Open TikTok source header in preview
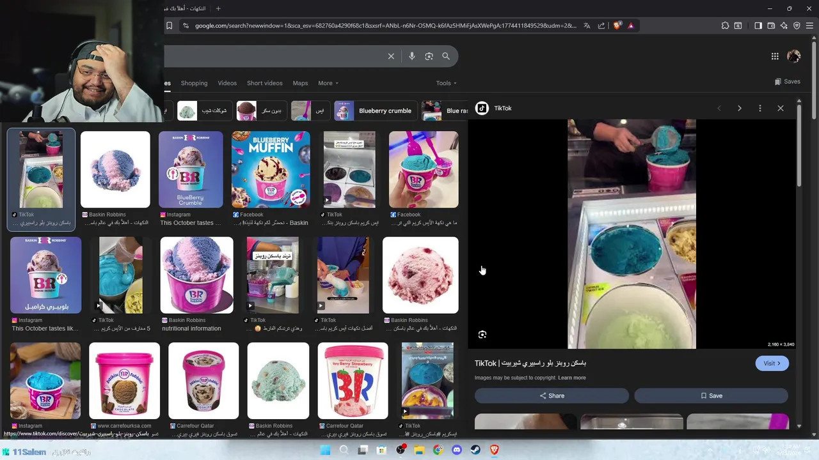The width and height of the screenshot is (819, 460). click(493, 109)
